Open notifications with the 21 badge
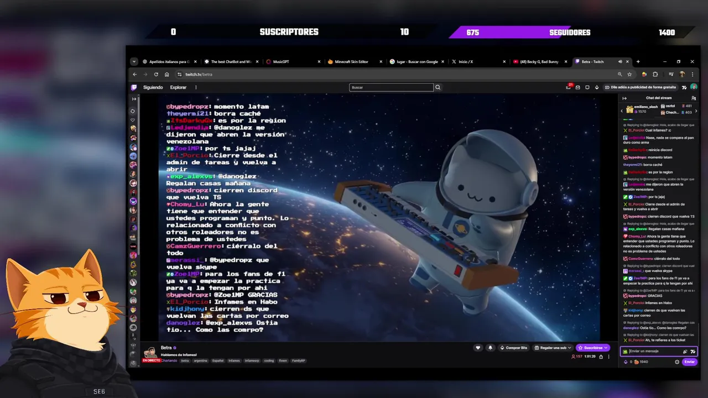Screen dimensions: 708x398 [568, 87]
